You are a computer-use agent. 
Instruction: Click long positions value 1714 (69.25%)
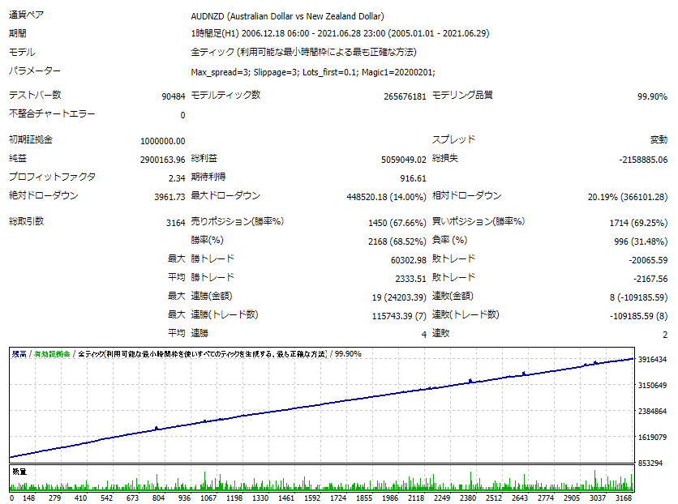pos(638,223)
